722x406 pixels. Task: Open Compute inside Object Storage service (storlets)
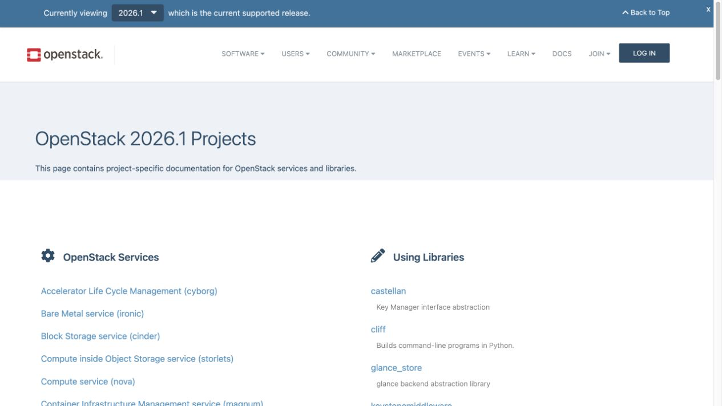[137, 359]
